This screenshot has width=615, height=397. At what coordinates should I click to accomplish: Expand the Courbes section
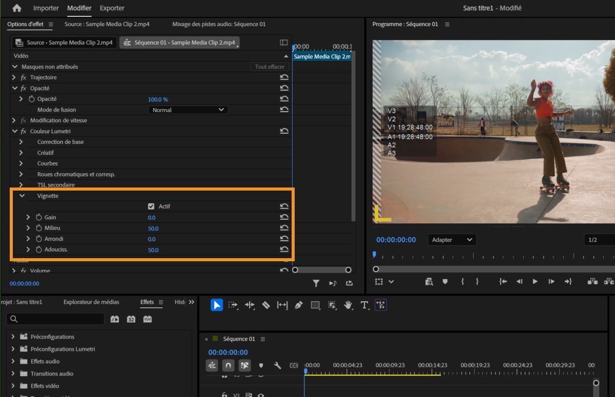tap(22, 163)
